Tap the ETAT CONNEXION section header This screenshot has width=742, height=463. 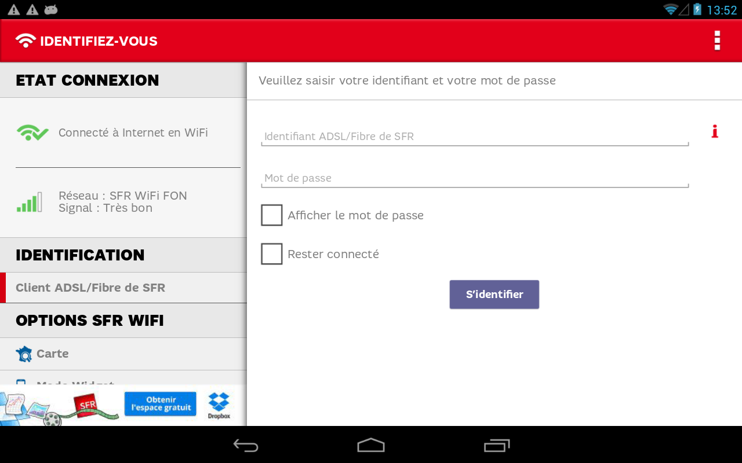[123, 80]
